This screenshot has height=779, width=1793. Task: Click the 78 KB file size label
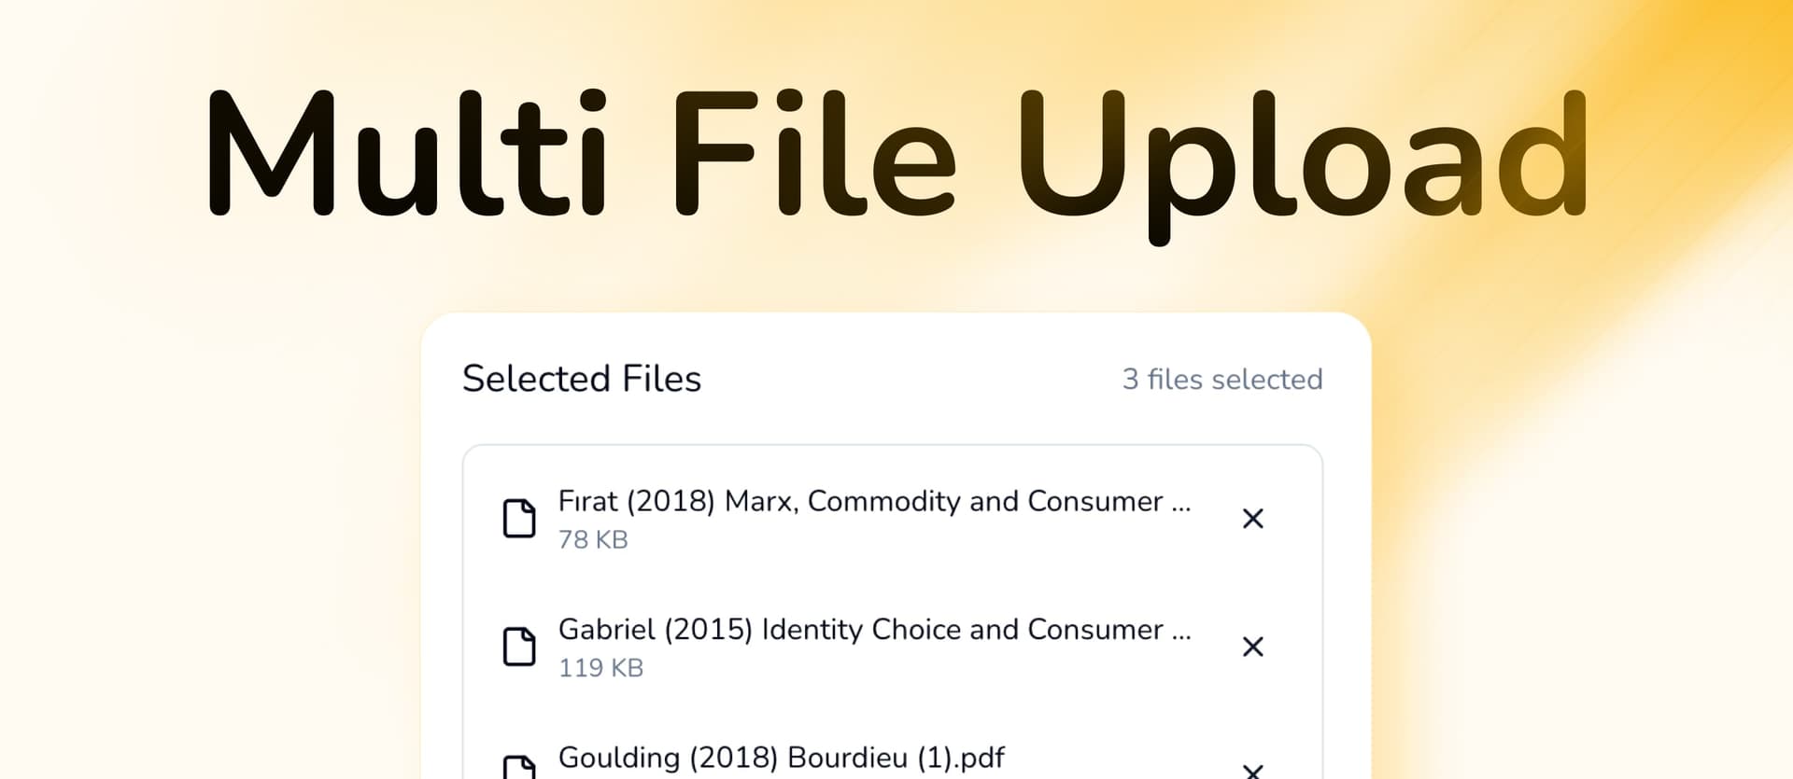tap(593, 540)
